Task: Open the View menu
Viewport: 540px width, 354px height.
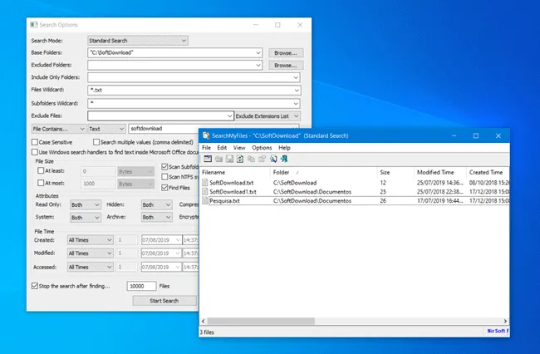Action: point(239,147)
